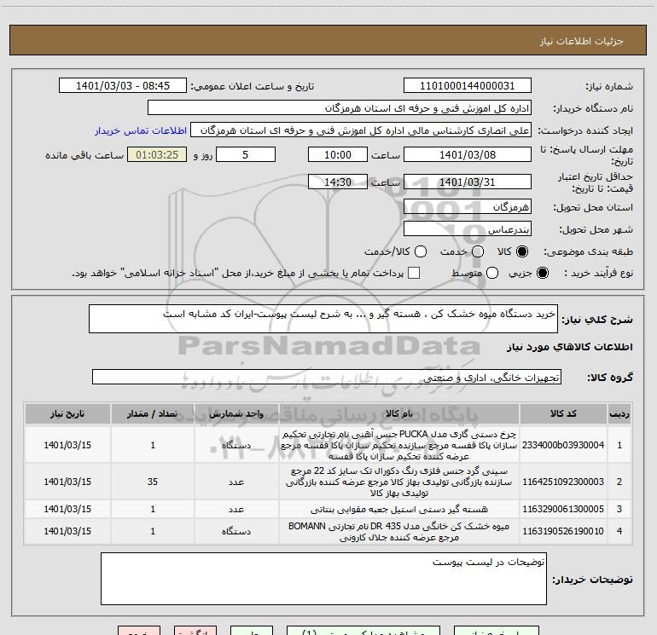Click the شرح کلی نیاز text box
The width and height of the screenshot is (657, 635).
323,319
